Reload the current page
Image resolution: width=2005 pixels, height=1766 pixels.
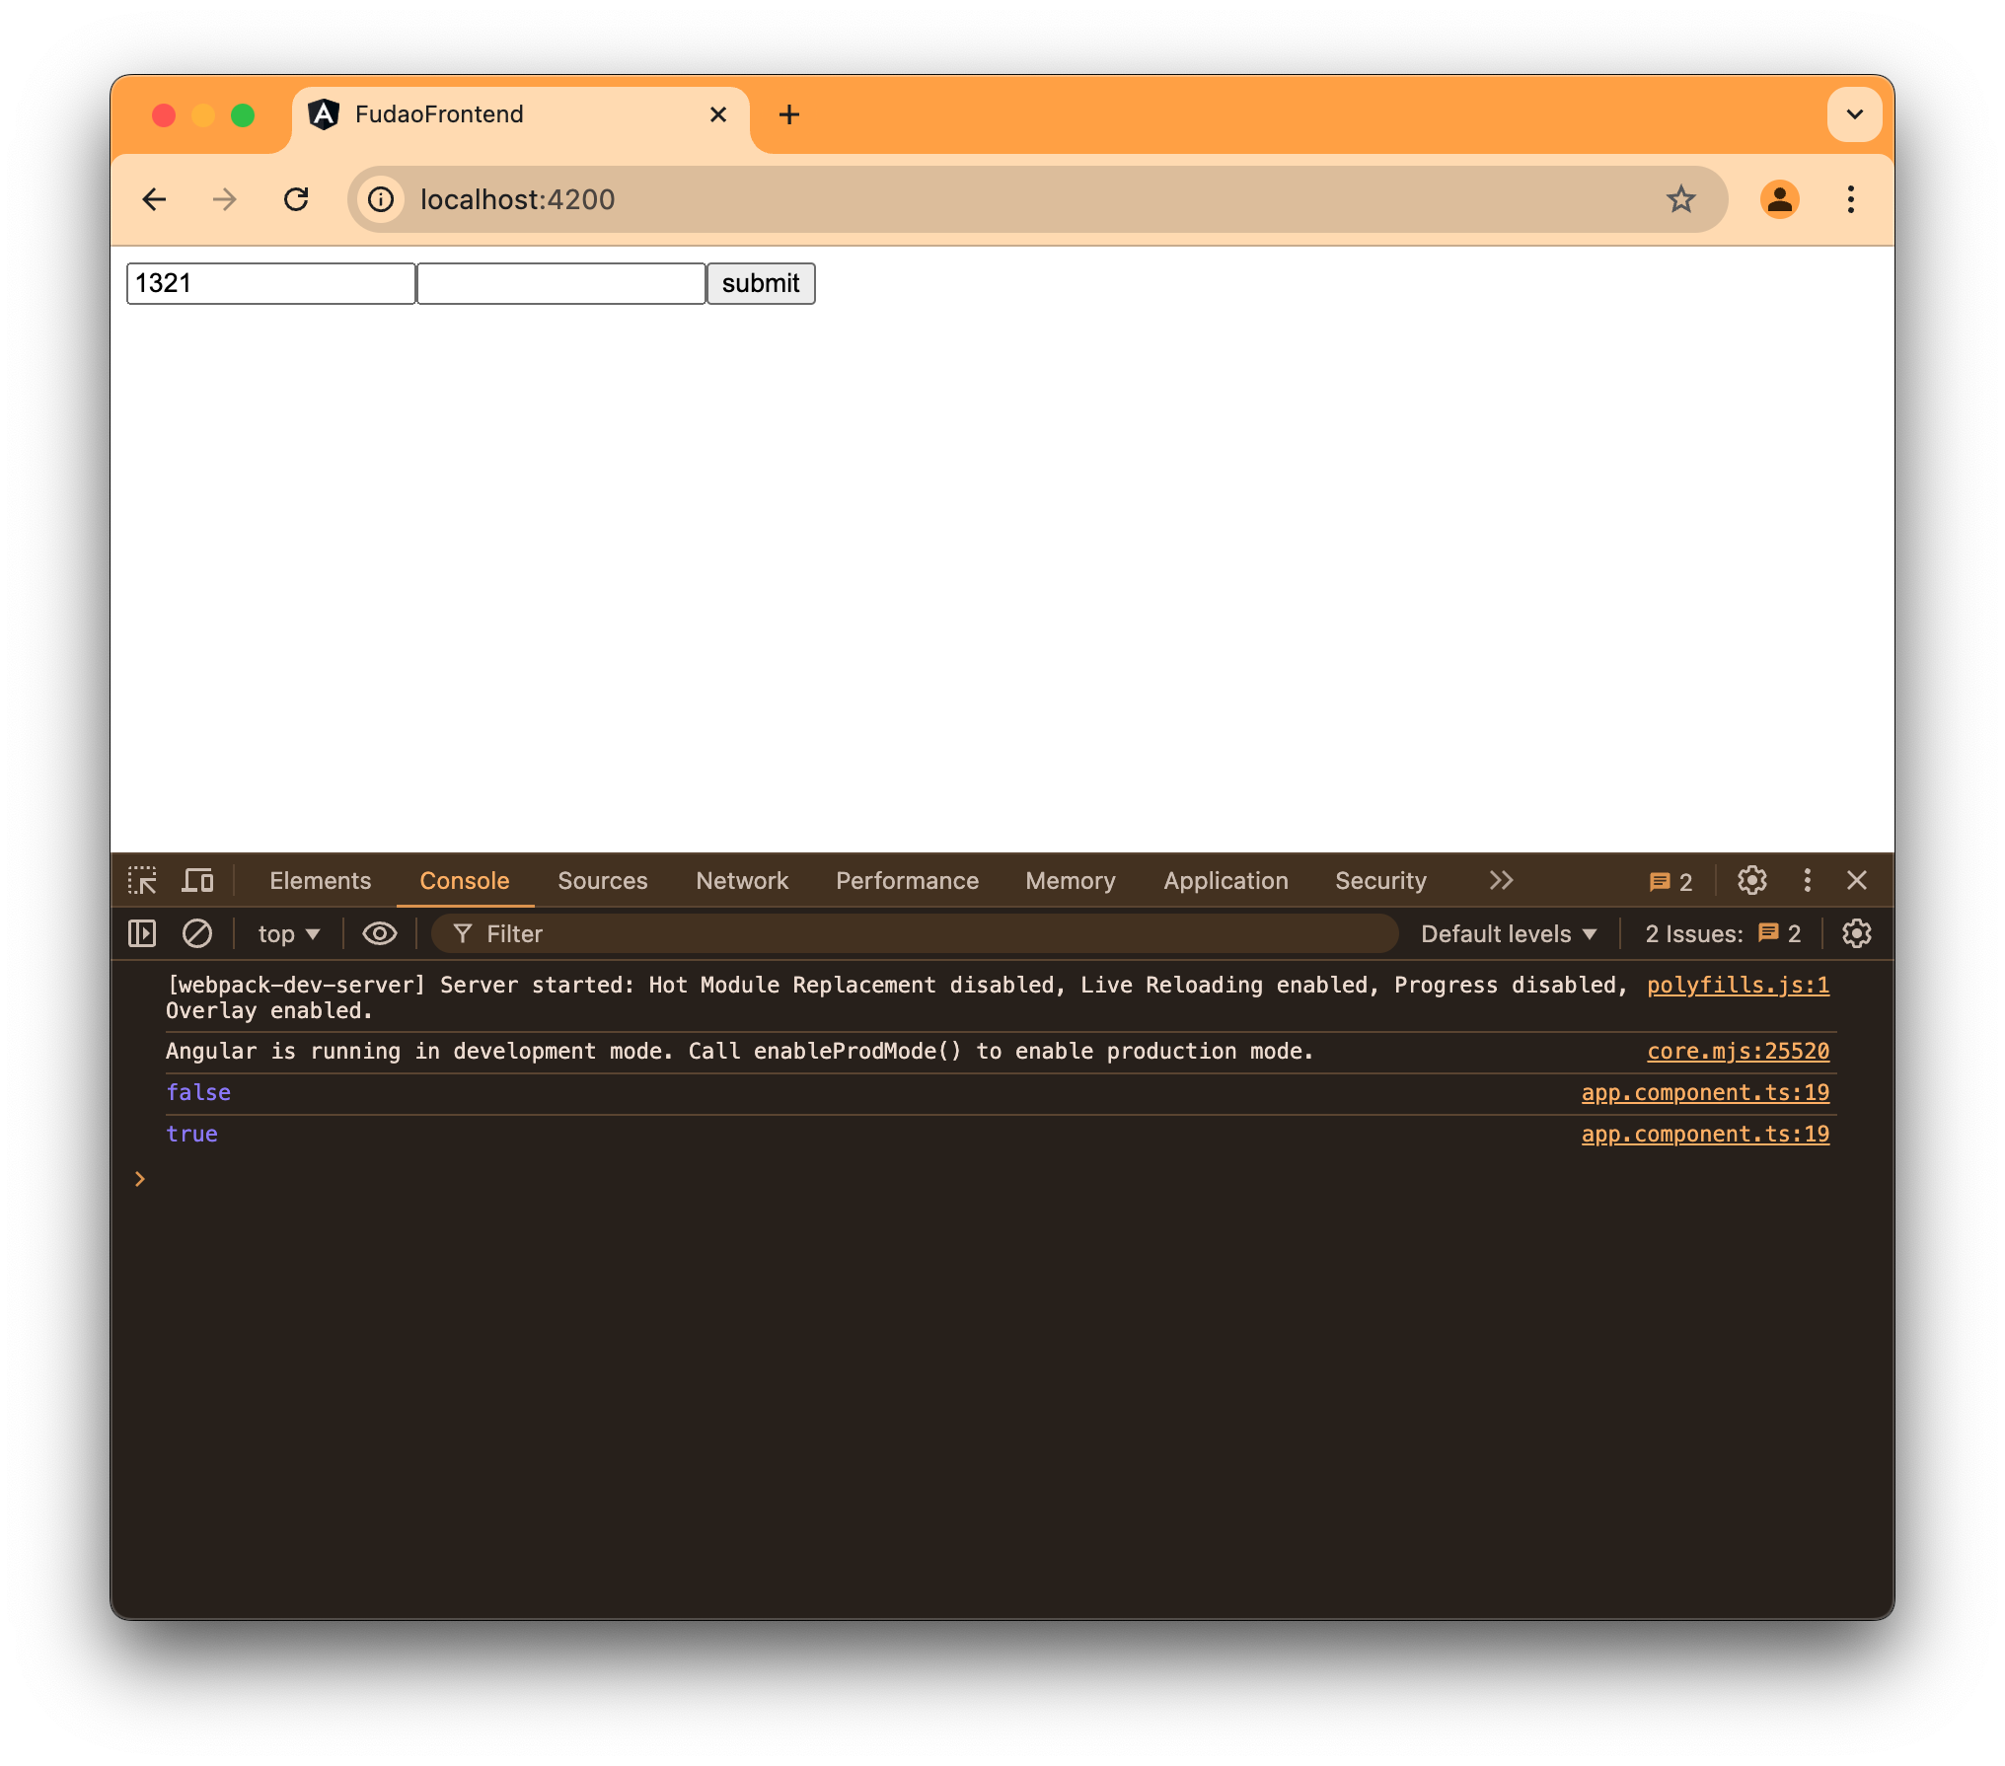(297, 199)
